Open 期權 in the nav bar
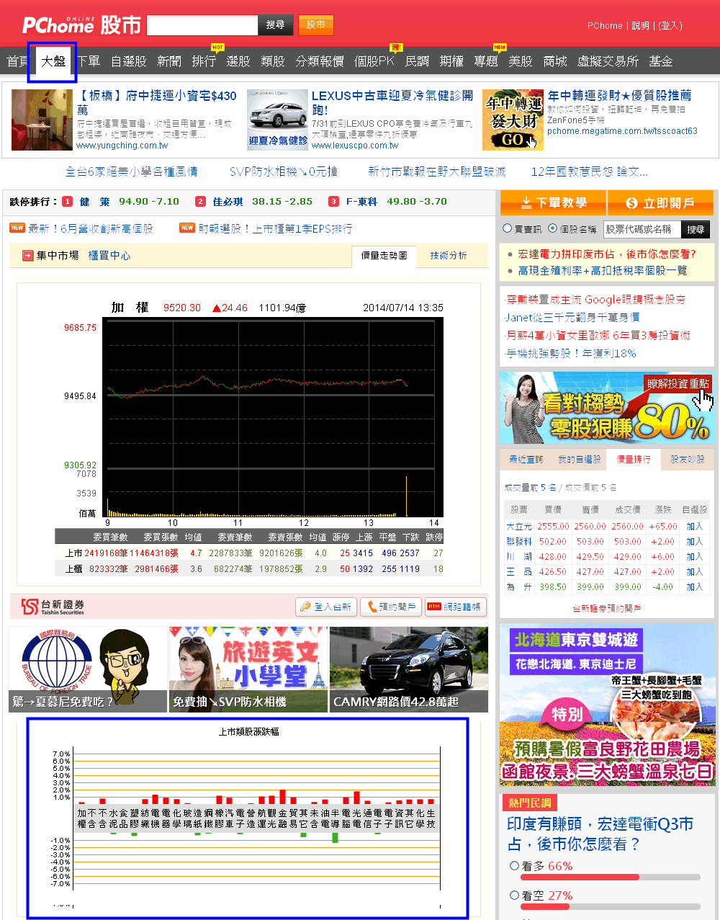720x920 pixels. (x=451, y=61)
